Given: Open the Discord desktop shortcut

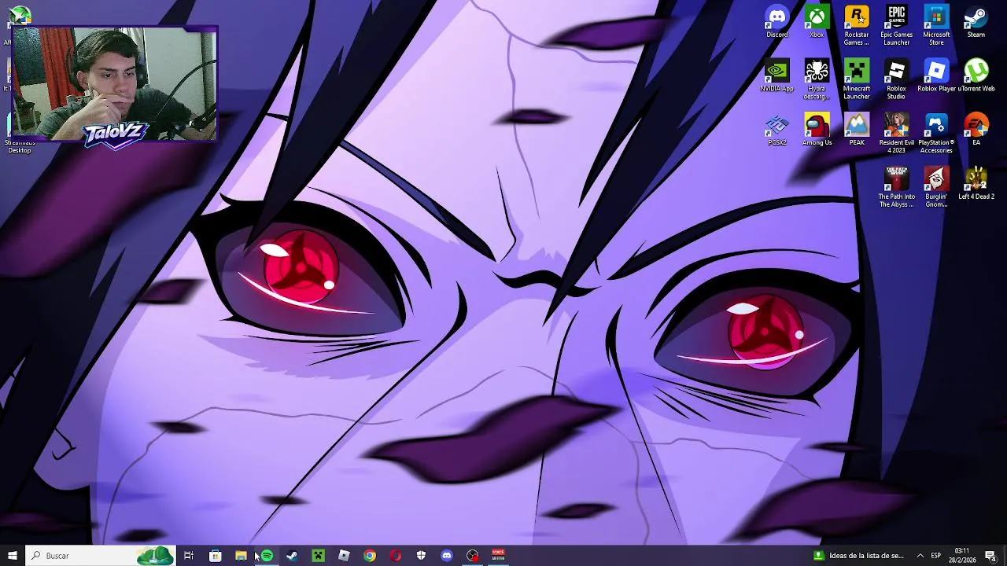Looking at the screenshot, I should pos(776,21).
